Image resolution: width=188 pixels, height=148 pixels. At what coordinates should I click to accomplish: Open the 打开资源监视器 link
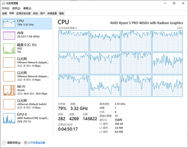point(37,143)
